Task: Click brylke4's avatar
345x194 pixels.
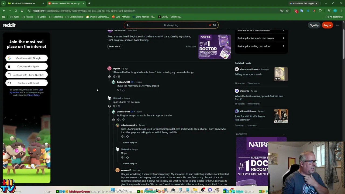Action: [109, 68]
